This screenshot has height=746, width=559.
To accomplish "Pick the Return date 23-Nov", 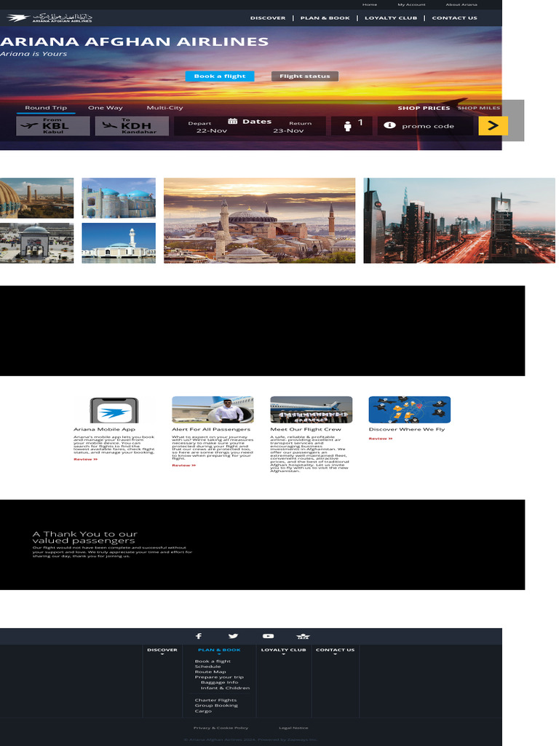I will click(x=288, y=130).
